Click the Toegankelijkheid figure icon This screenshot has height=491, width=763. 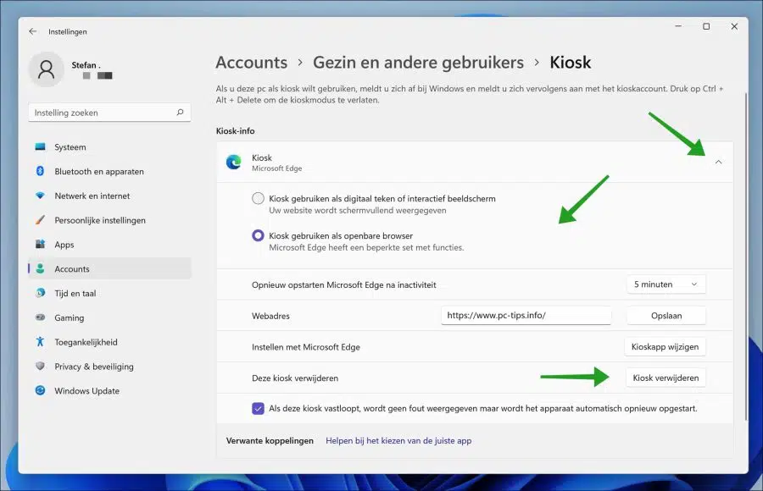[41, 342]
